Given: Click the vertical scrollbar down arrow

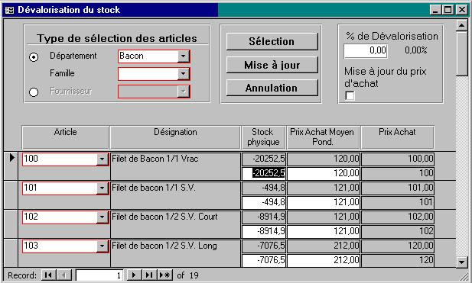Looking at the screenshot, I should (461, 262).
